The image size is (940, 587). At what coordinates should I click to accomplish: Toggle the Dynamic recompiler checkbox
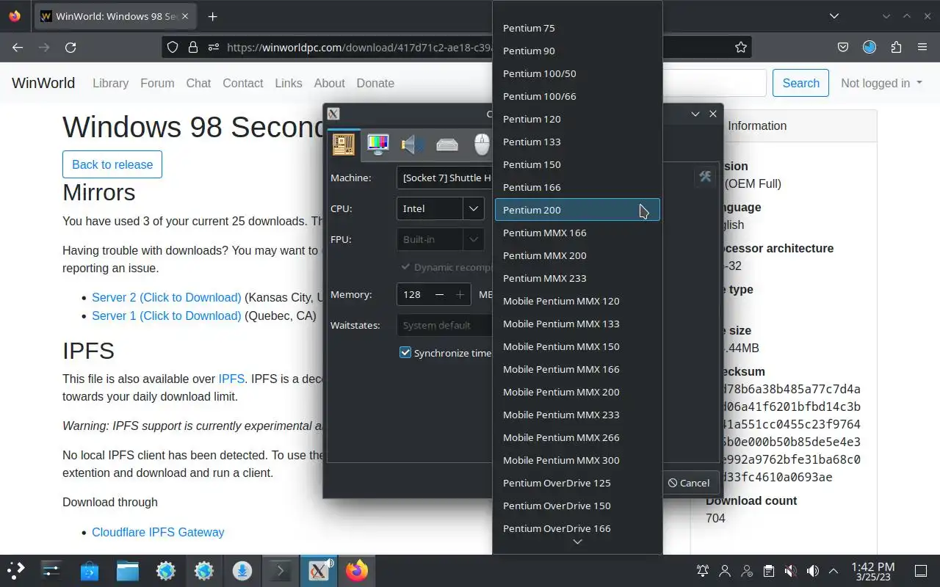click(405, 267)
